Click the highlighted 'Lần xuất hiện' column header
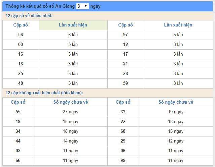The width and height of the screenshot is (215, 167). pos(73,25)
